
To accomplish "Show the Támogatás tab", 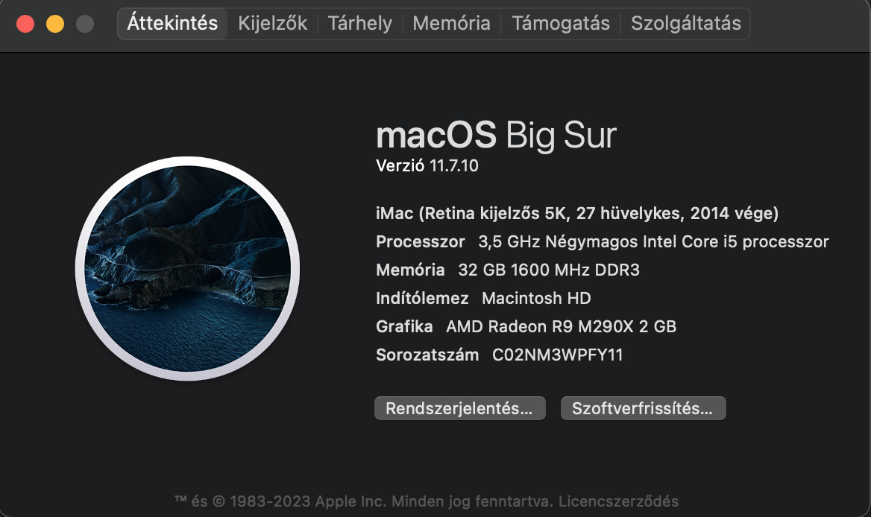I will [x=561, y=23].
